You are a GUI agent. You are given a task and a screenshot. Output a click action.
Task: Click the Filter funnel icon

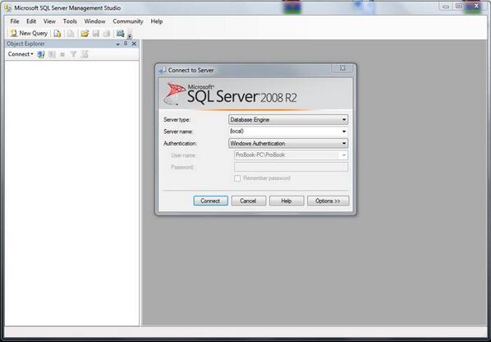pyautogui.click(x=73, y=54)
